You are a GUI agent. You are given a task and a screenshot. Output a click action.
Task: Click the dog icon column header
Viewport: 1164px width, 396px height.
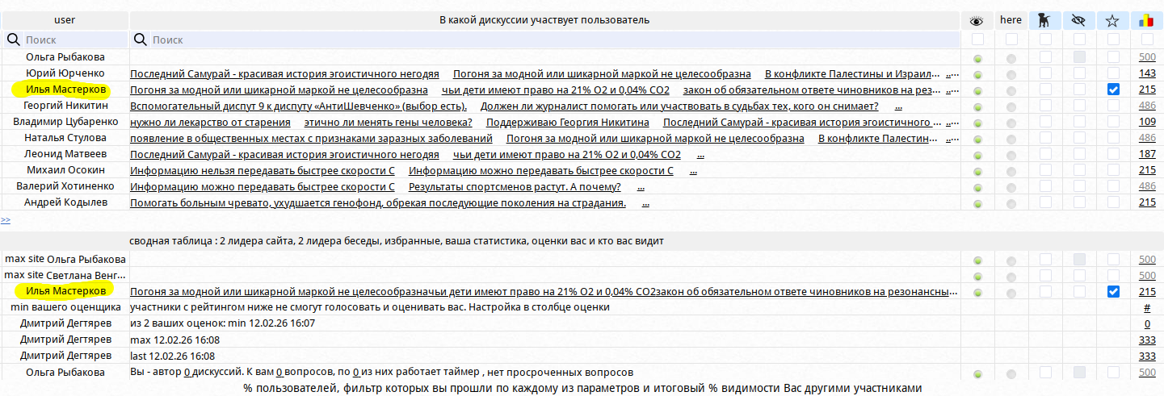1045,20
